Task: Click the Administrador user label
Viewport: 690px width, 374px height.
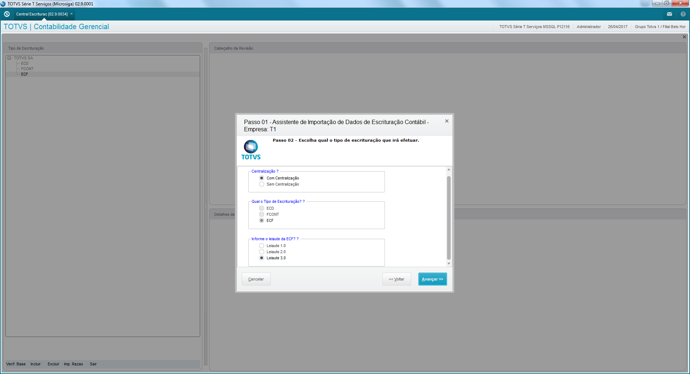Action: pos(589,27)
